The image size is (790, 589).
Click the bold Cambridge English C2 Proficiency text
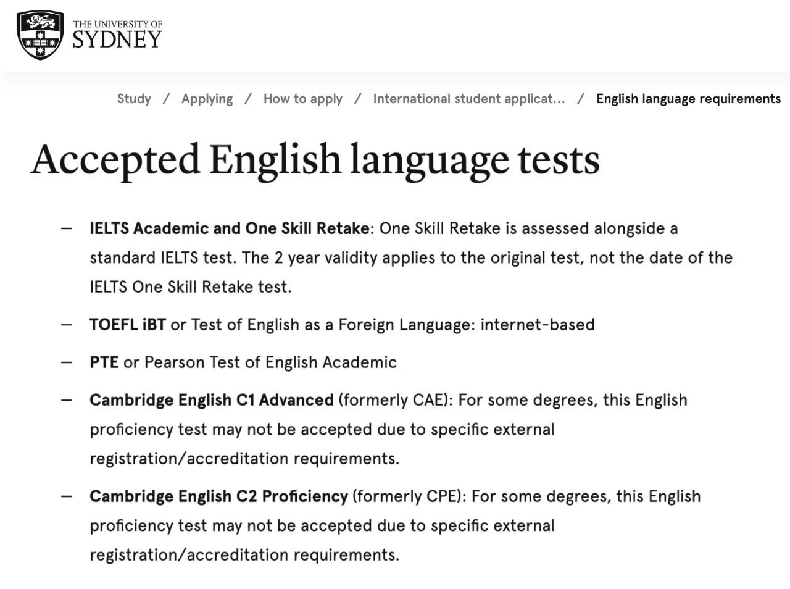[218, 496]
